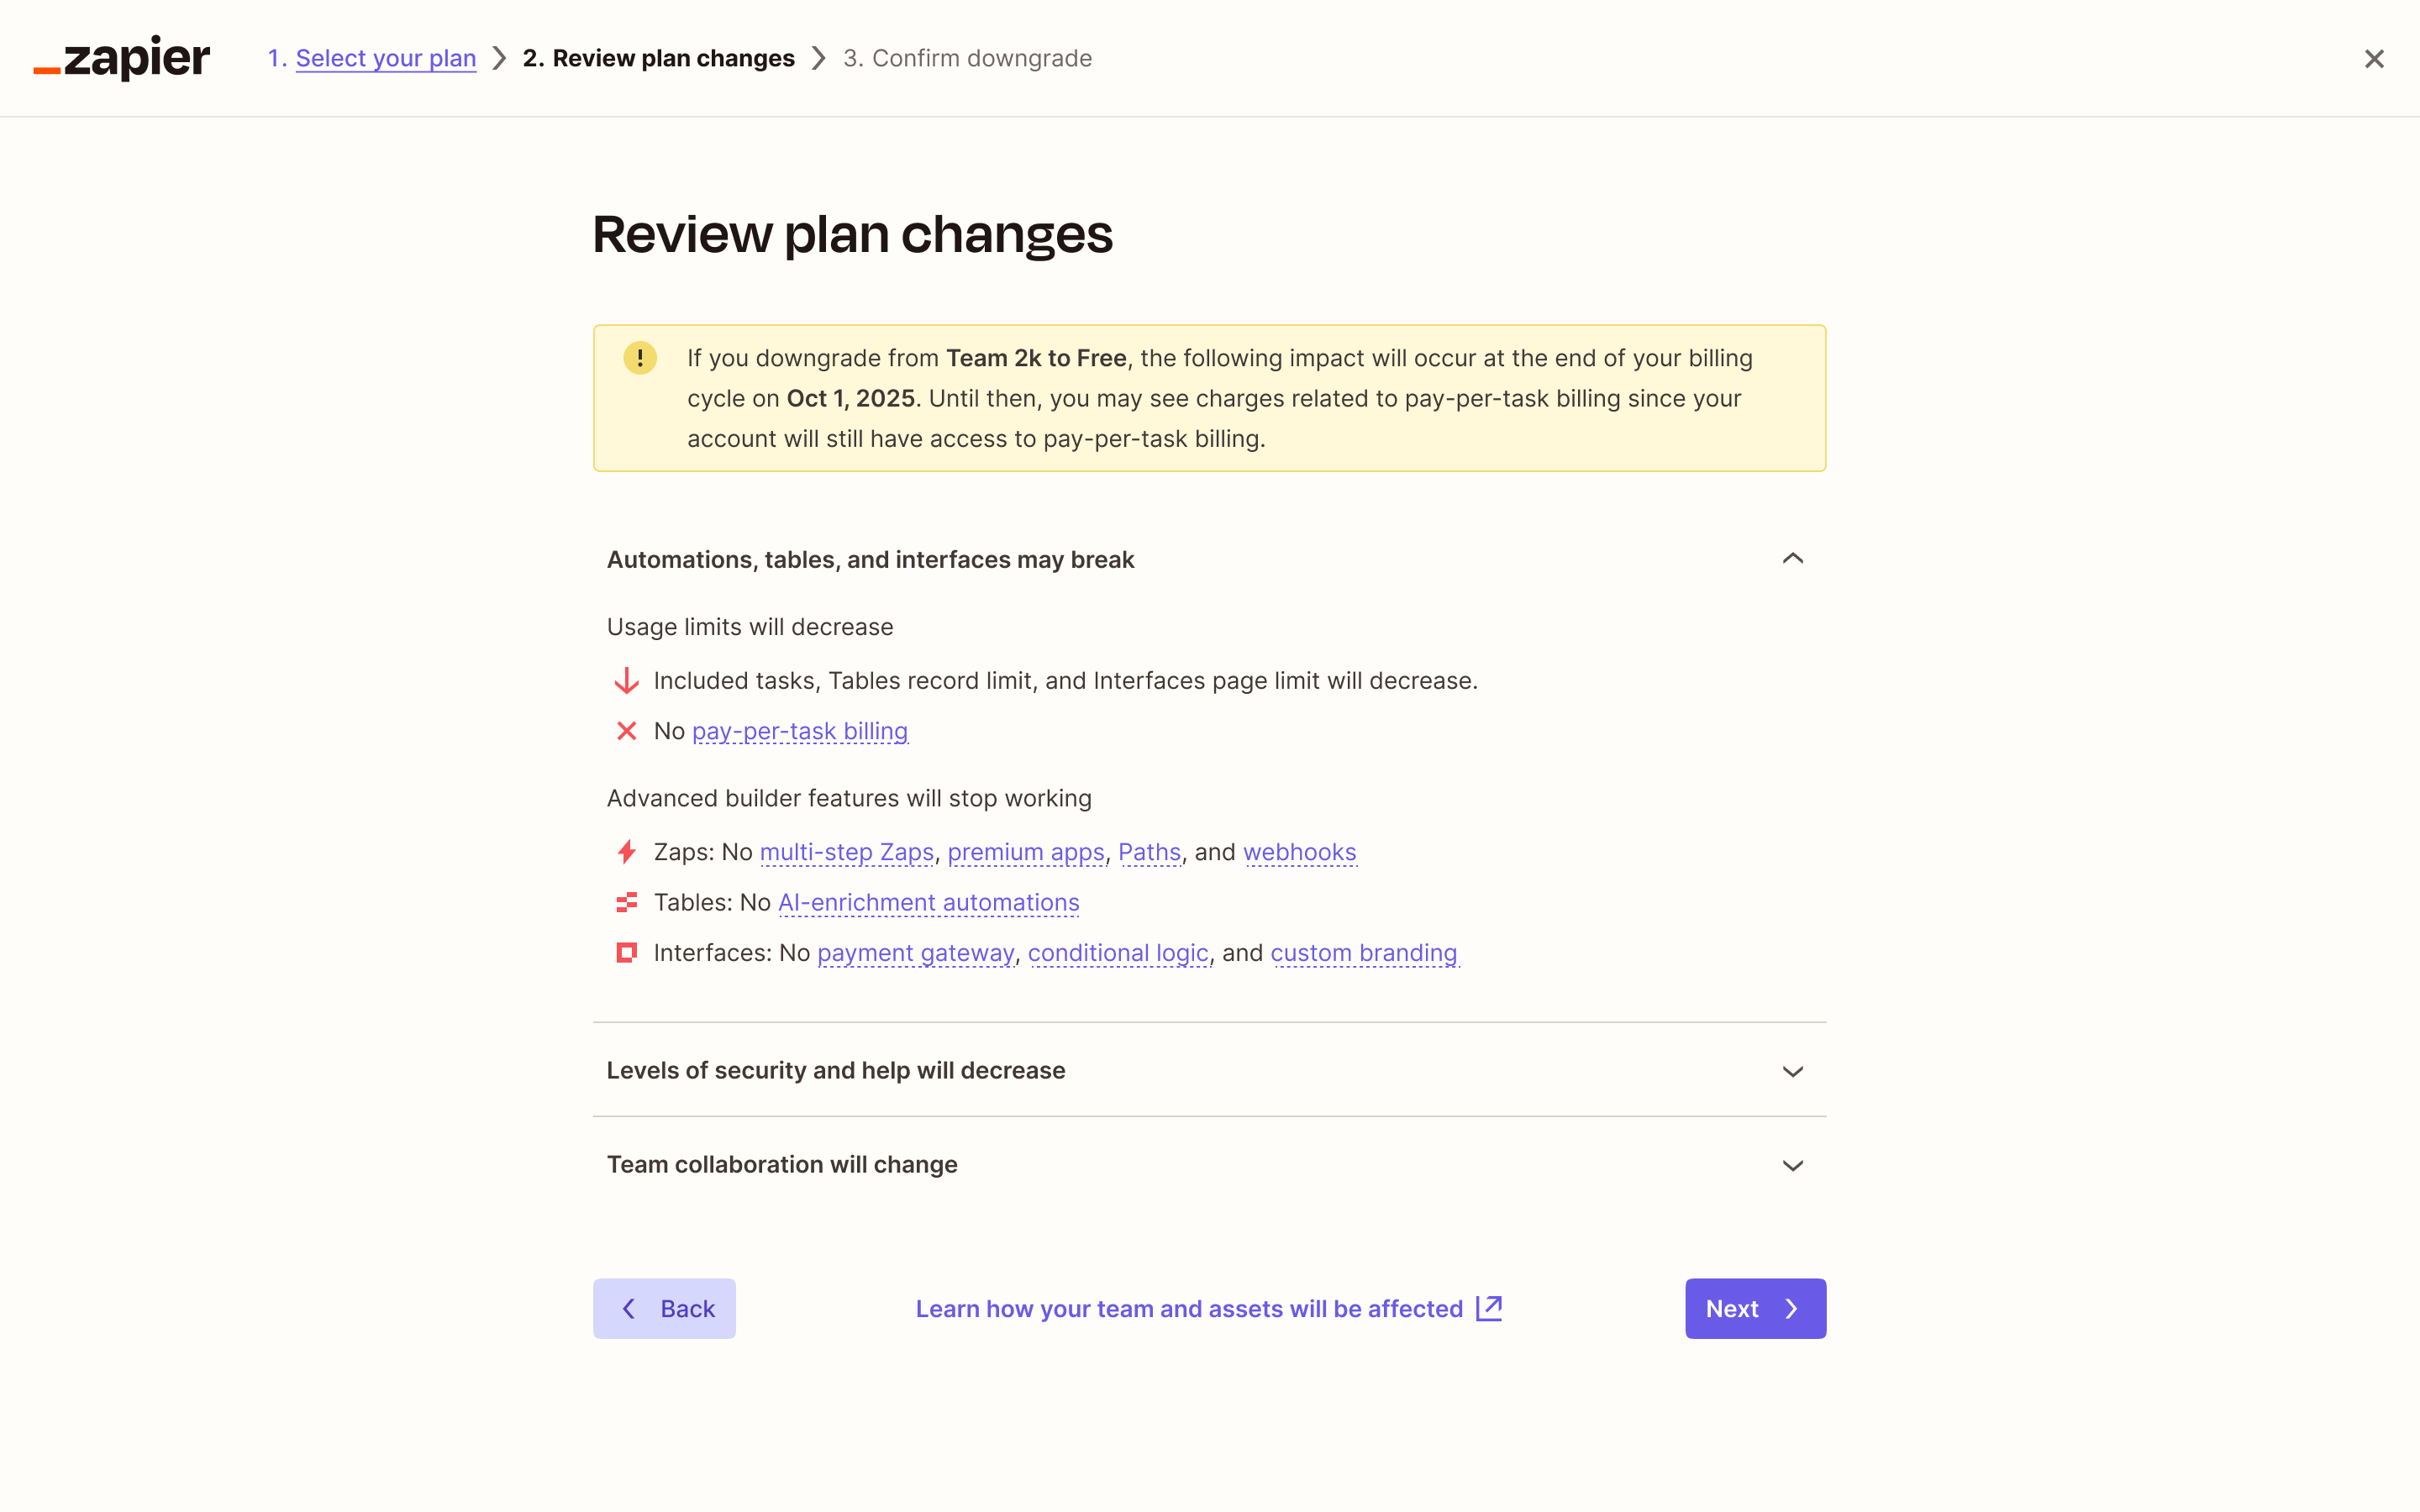Screen dimensions: 2420x1512
Task: Click the Zapier logo
Action: tap(120, 57)
